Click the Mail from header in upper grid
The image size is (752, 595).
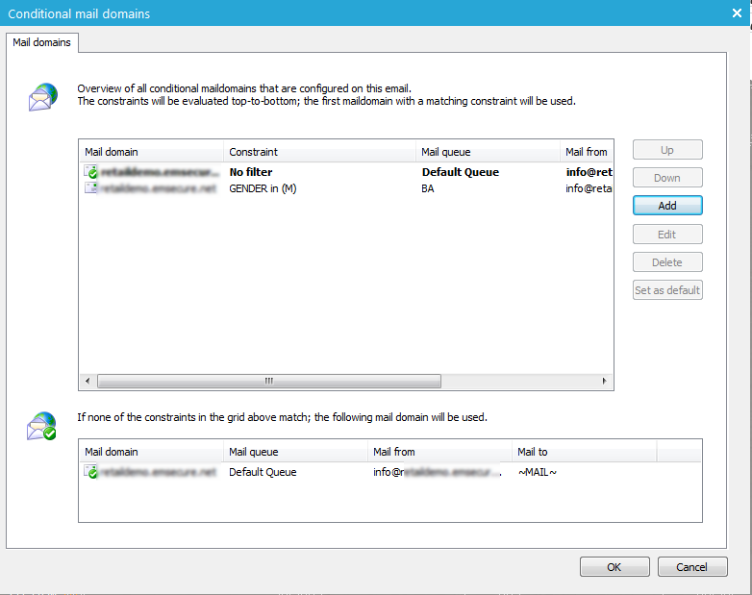click(x=586, y=152)
